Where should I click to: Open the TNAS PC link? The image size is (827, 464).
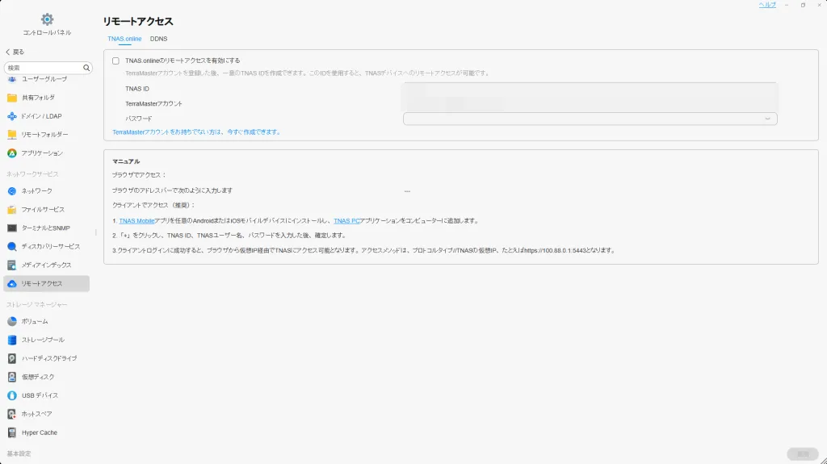(x=346, y=221)
